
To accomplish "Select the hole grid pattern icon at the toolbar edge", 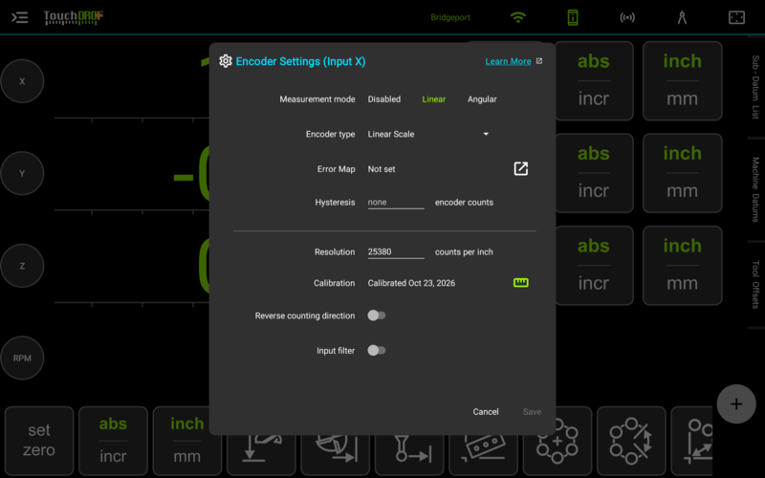I will coord(692,442).
